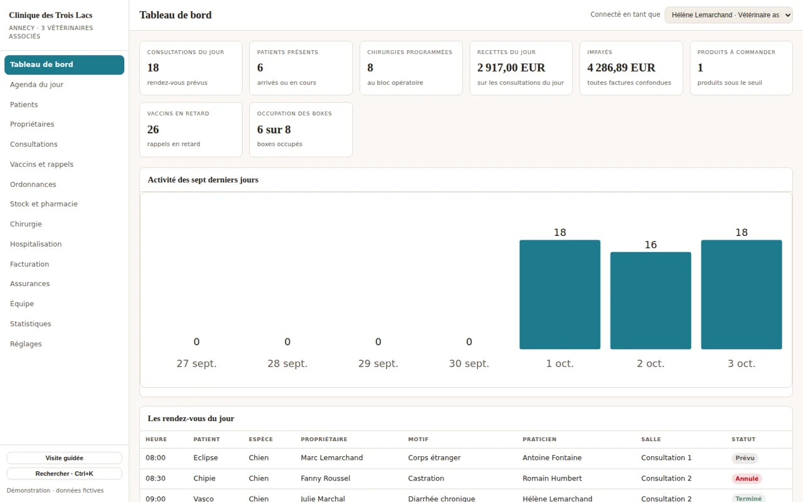The width and height of the screenshot is (803, 502).
Task: Click practitioner Antoine Fontaine
Action: click(552, 458)
